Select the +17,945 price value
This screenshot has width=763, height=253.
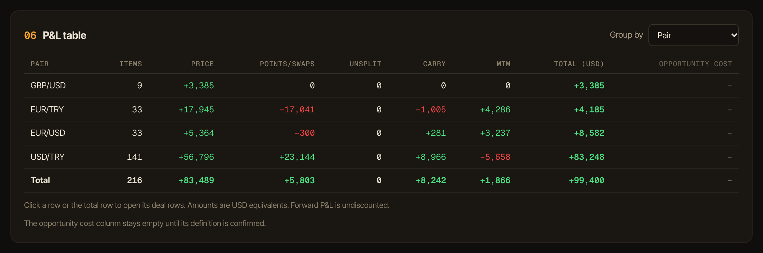point(196,110)
